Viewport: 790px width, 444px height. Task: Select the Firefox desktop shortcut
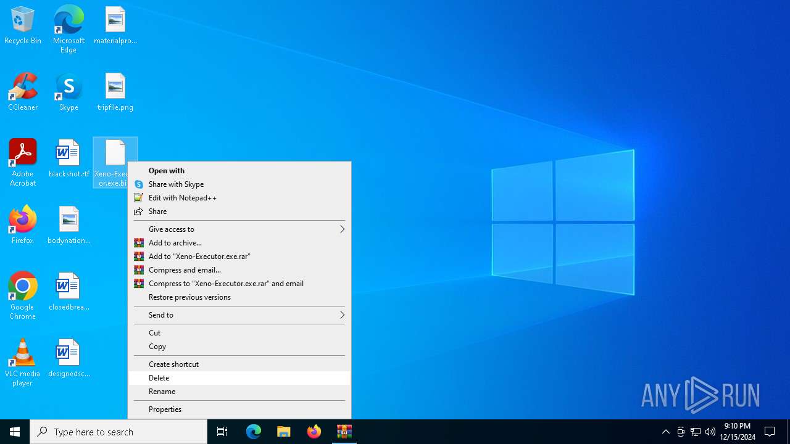pyautogui.click(x=23, y=226)
